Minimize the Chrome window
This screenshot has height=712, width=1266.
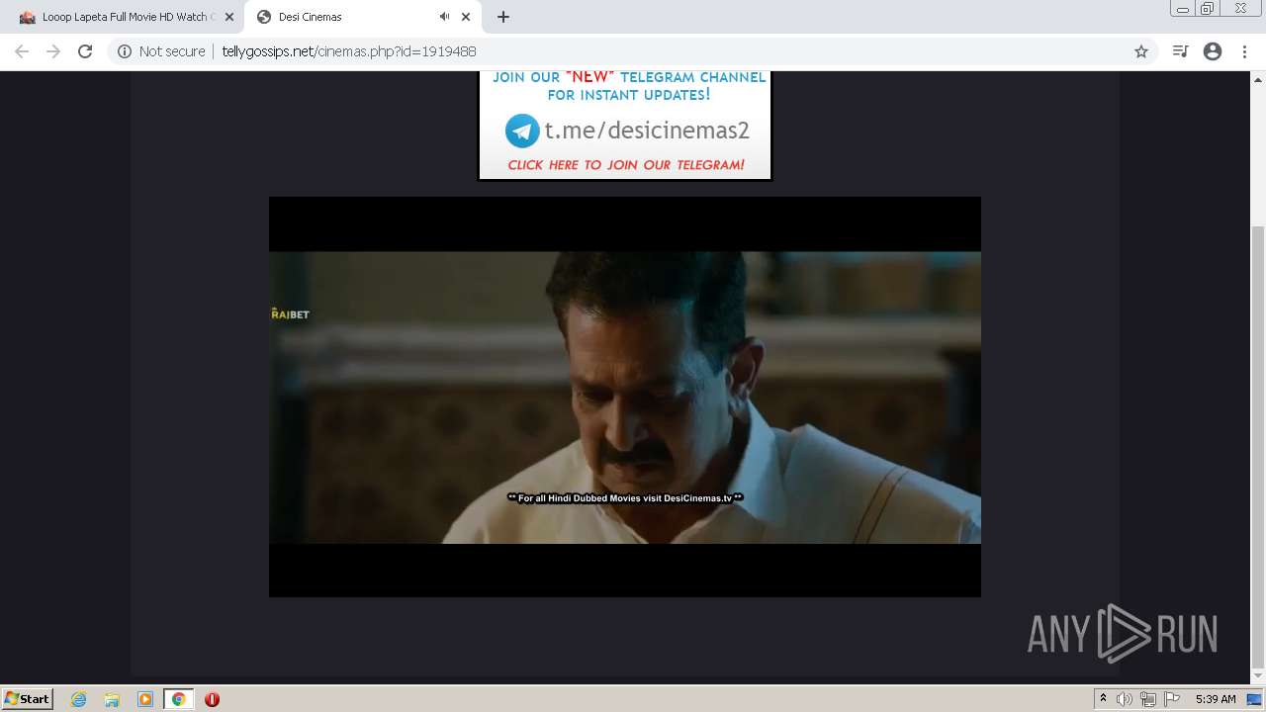(x=1183, y=9)
